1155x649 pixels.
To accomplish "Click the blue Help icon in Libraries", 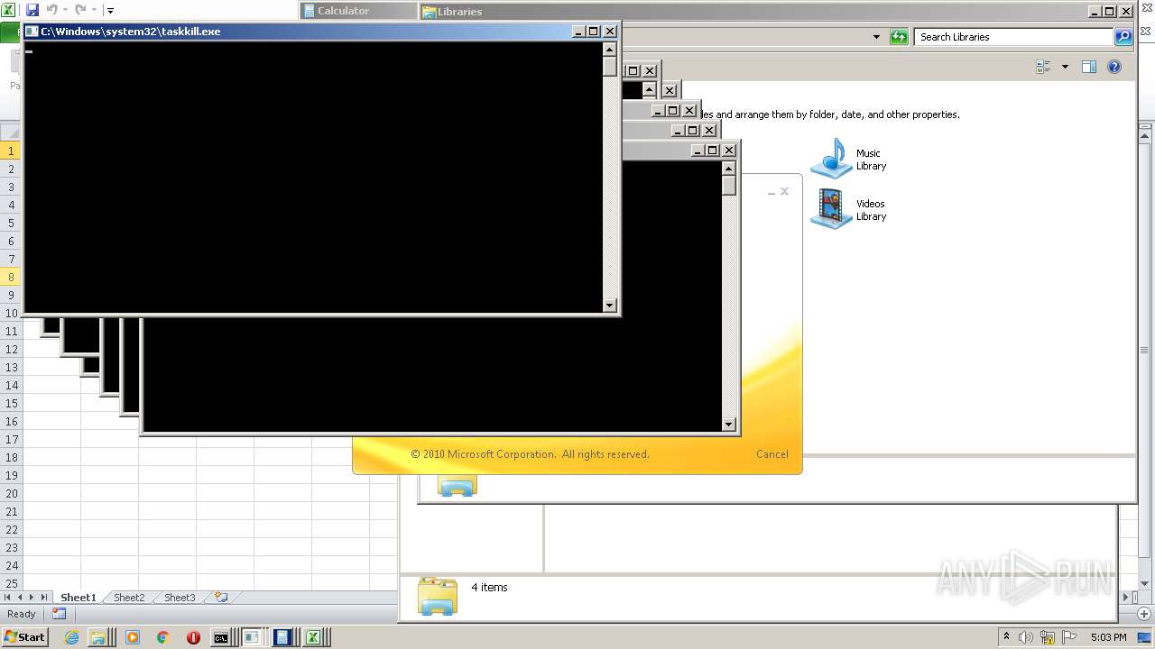I will (1114, 67).
